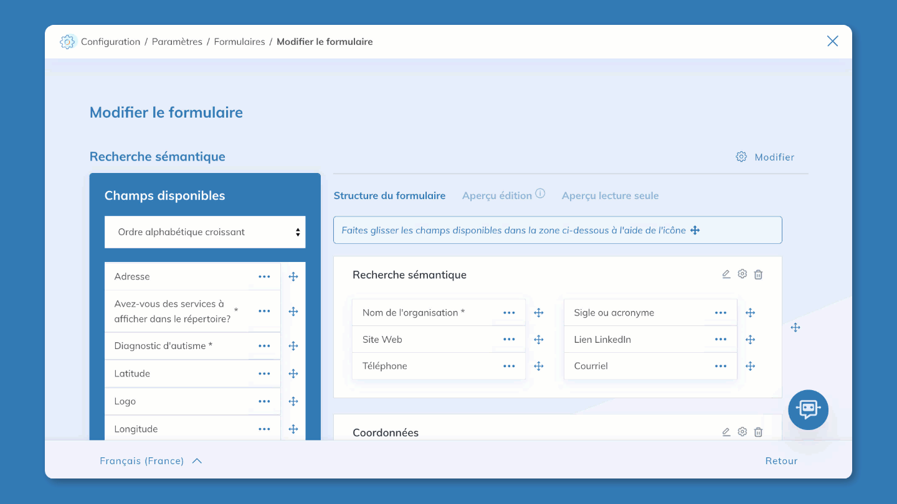Click move handle beside Courriel field
This screenshot has height=504, width=897.
coord(750,366)
